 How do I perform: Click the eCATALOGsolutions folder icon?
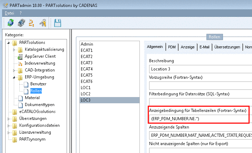point(15,112)
